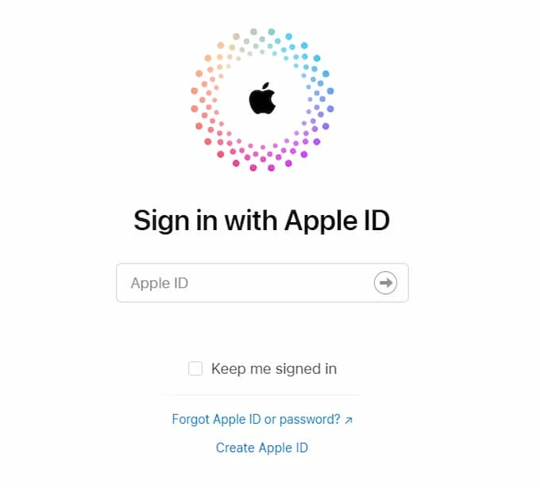
Task: Click empty space inside the Apple ID field
Action: 276,283
